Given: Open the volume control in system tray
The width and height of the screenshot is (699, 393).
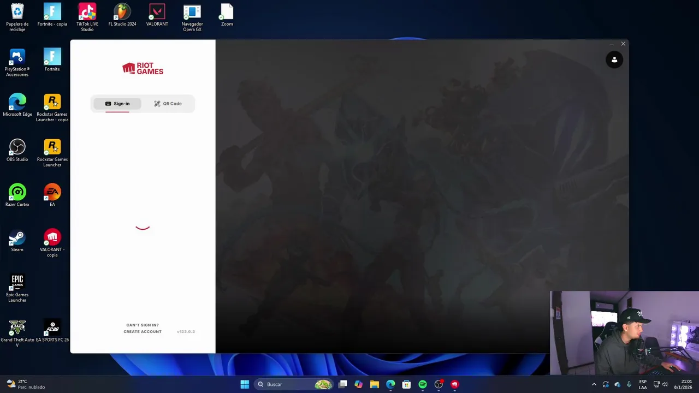Looking at the screenshot, I should (665, 384).
